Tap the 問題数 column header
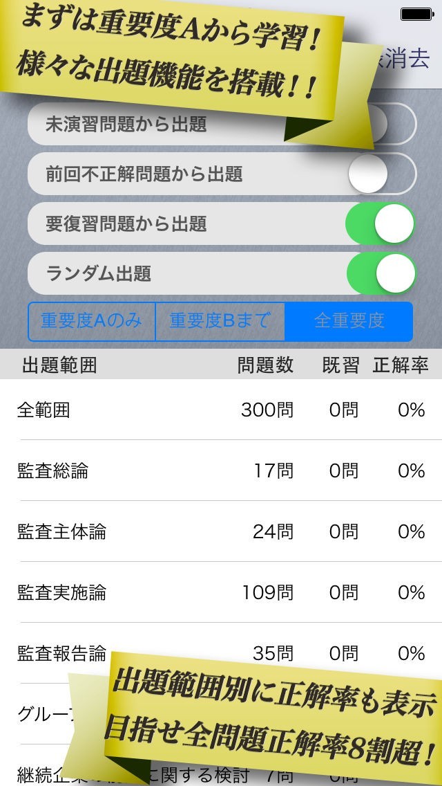 (265, 365)
